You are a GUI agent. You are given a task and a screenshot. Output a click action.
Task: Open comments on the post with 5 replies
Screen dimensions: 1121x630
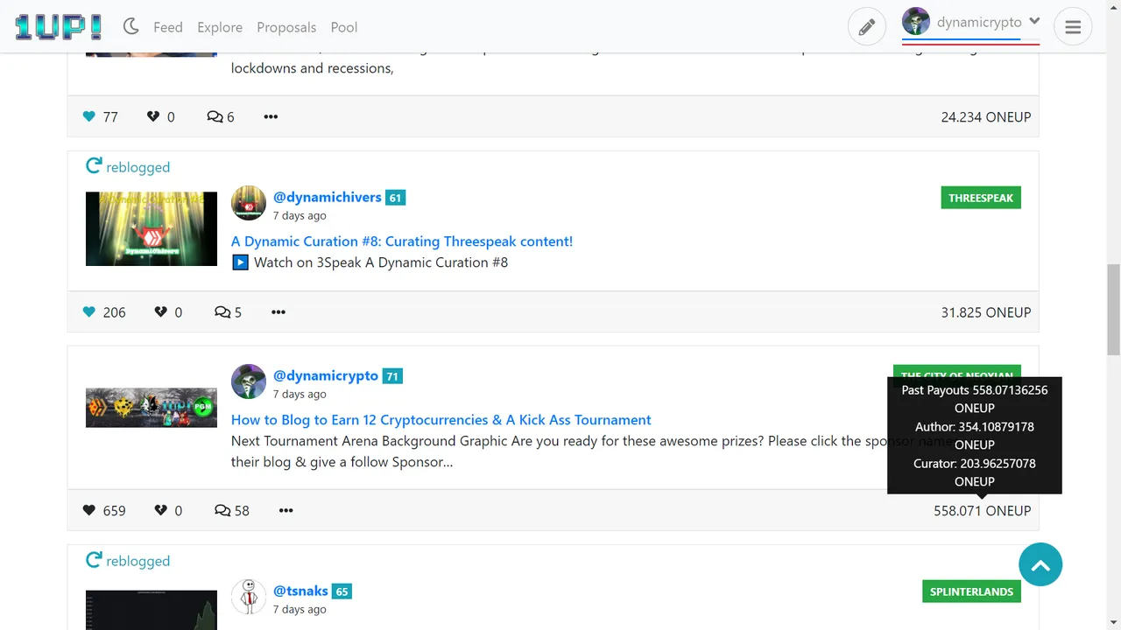click(228, 312)
